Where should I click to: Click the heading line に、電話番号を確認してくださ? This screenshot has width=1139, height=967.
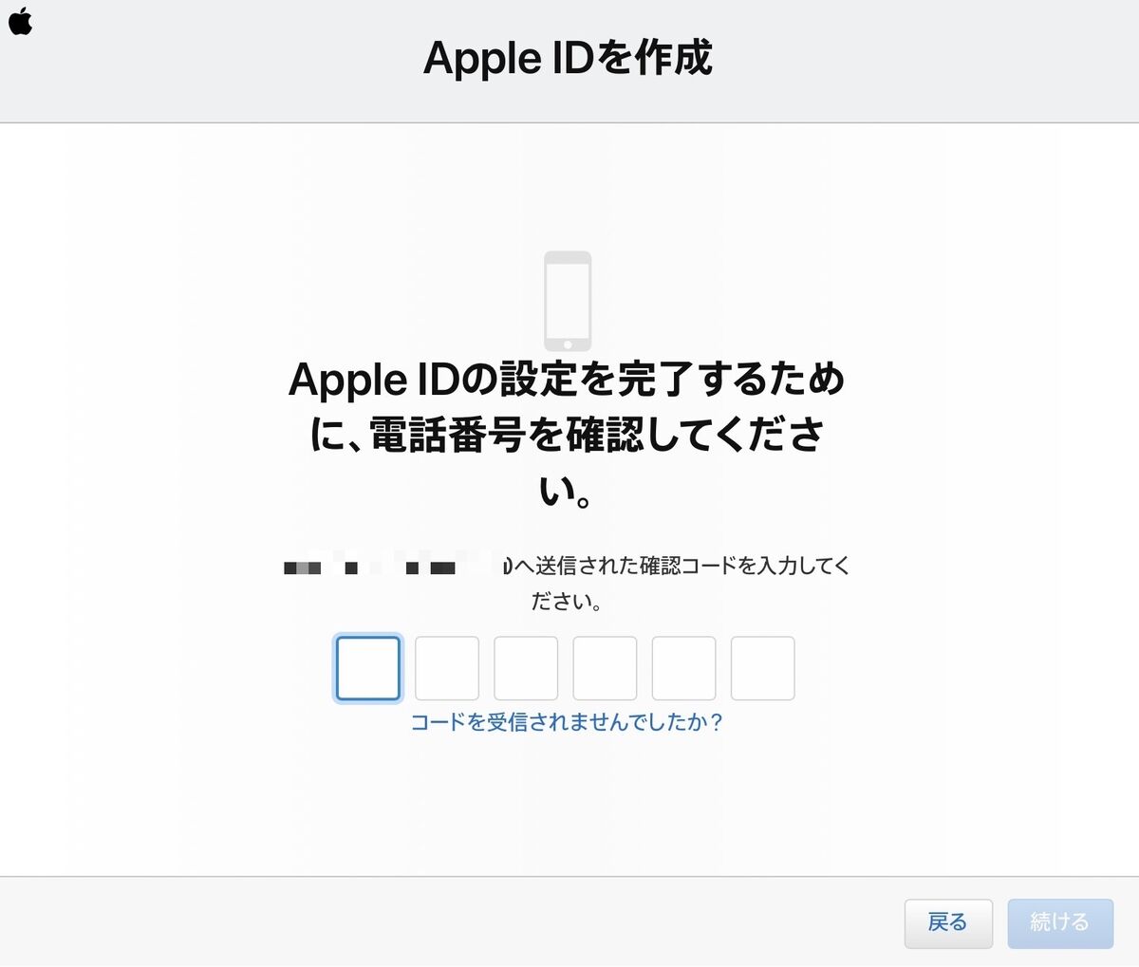[x=567, y=435]
